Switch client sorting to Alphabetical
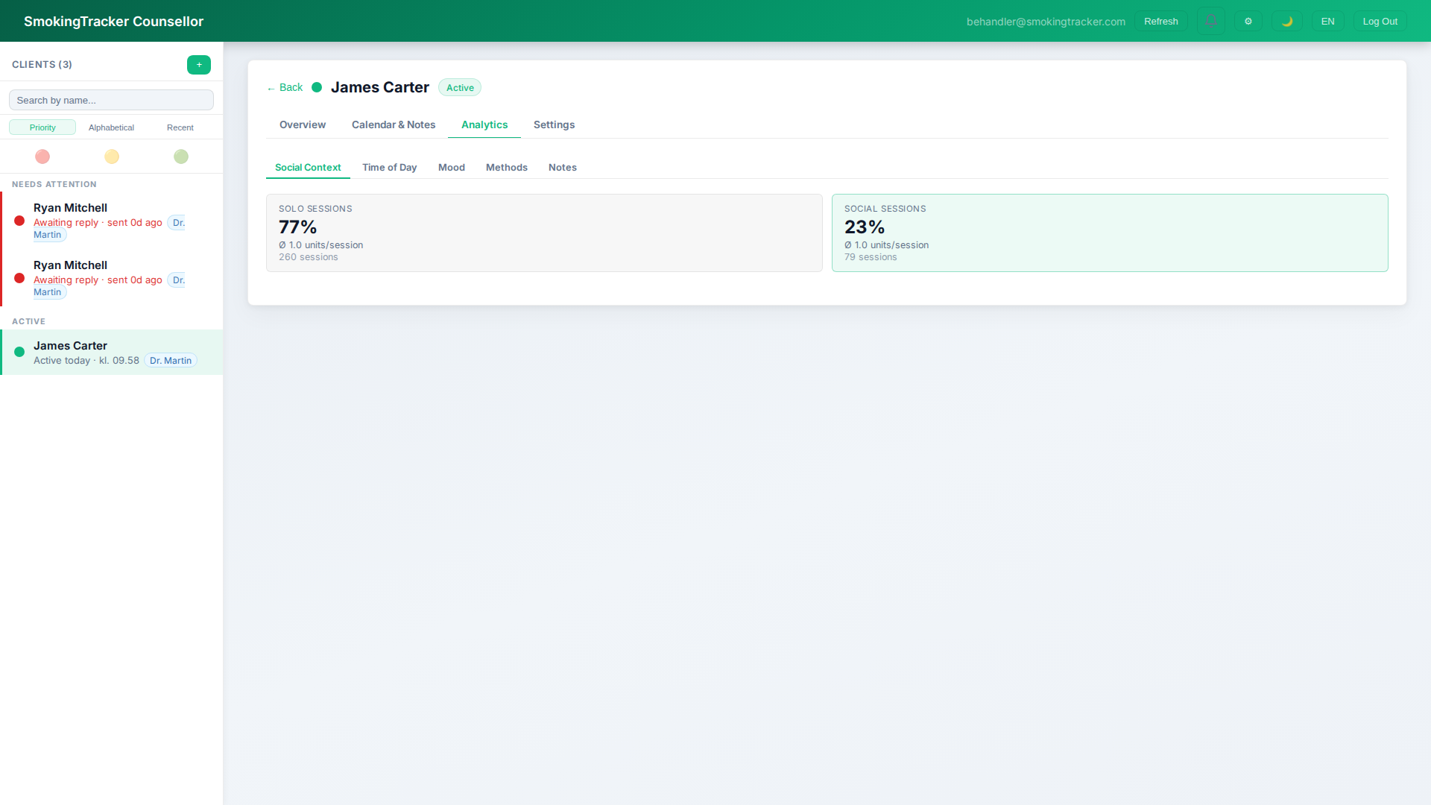Screen dimensions: 1431x805 coord(111,127)
